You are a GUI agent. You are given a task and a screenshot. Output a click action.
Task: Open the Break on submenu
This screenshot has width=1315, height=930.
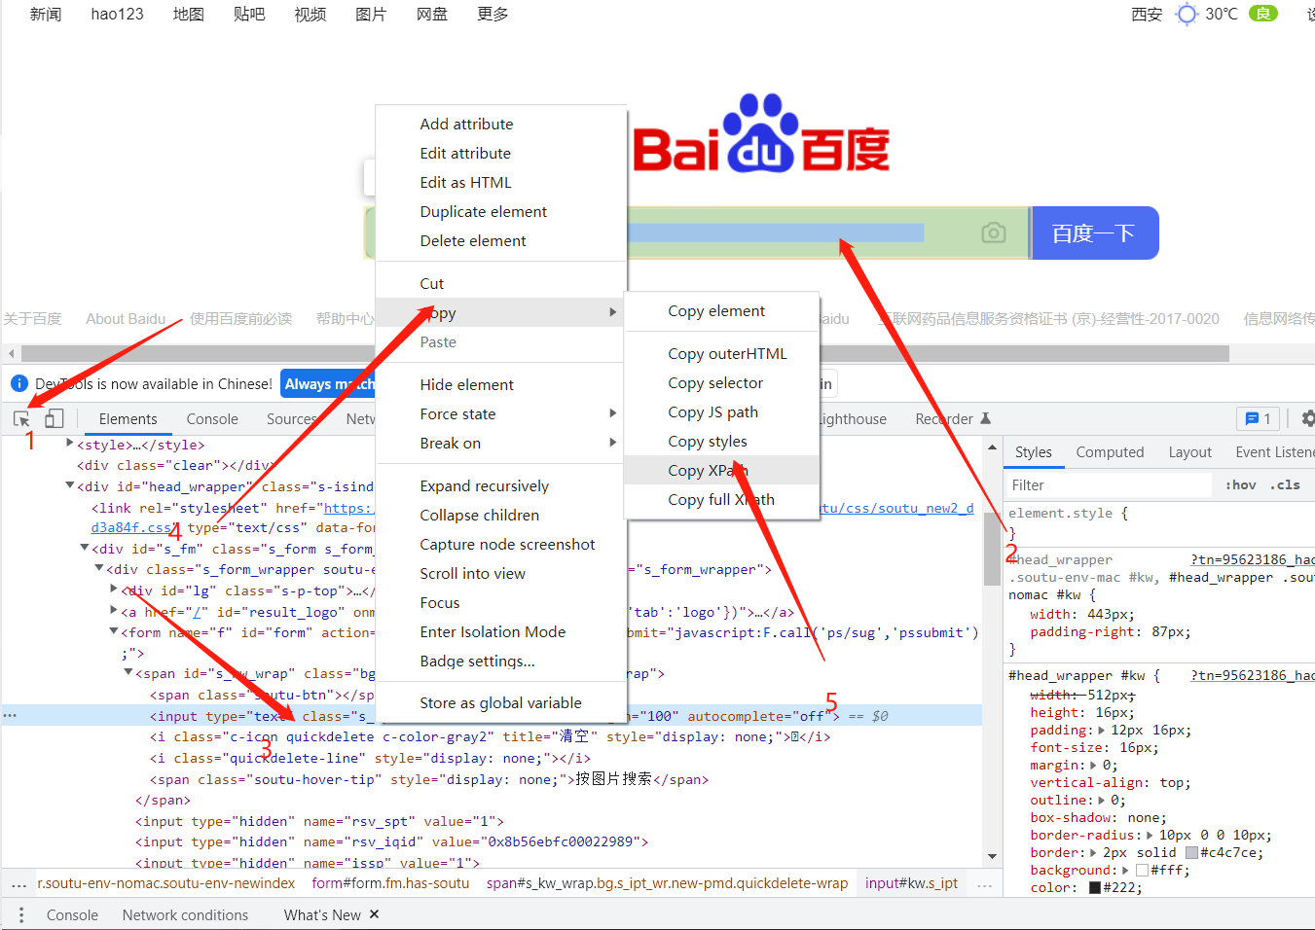click(x=501, y=443)
